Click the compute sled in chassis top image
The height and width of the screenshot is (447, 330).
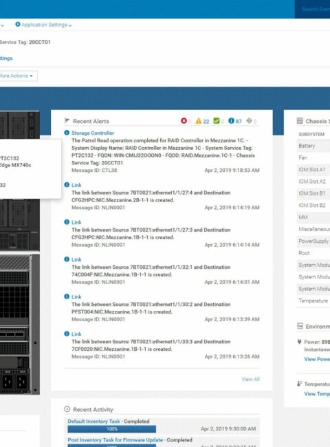pyautogui.click(x=19, y=125)
